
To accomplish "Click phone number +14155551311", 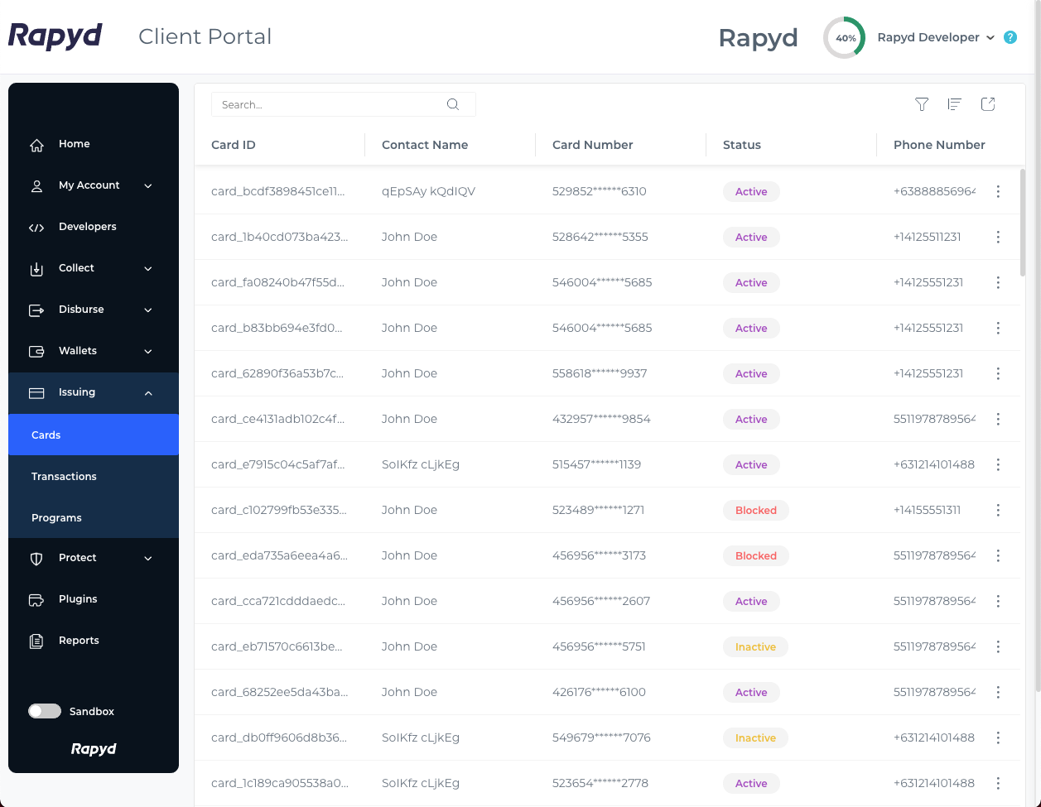I will (x=928, y=510).
